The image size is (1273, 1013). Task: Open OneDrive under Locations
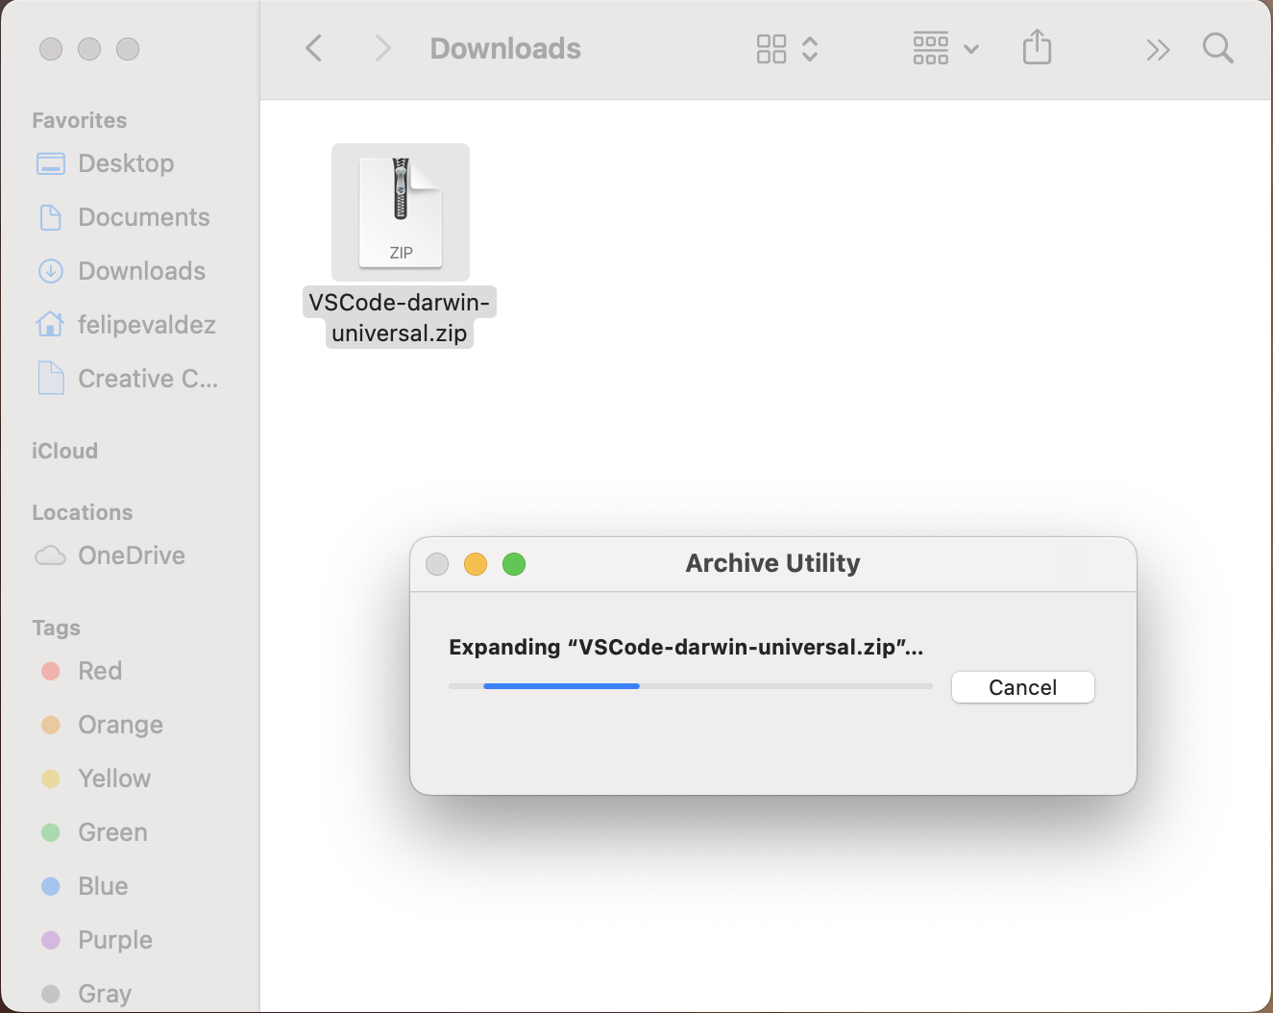[x=131, y=556]
